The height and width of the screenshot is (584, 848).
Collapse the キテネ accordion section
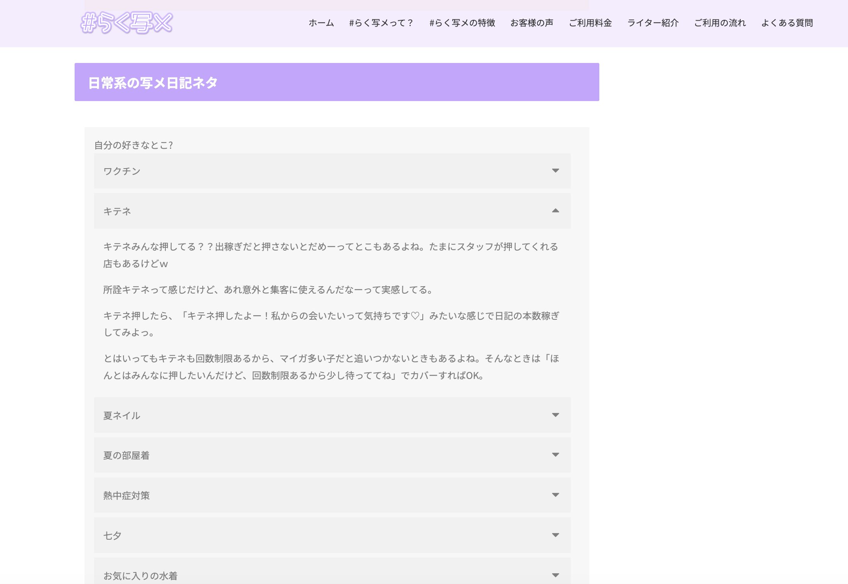332,211
